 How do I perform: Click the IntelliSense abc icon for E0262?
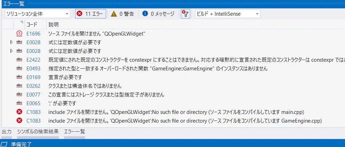[19, 86]
